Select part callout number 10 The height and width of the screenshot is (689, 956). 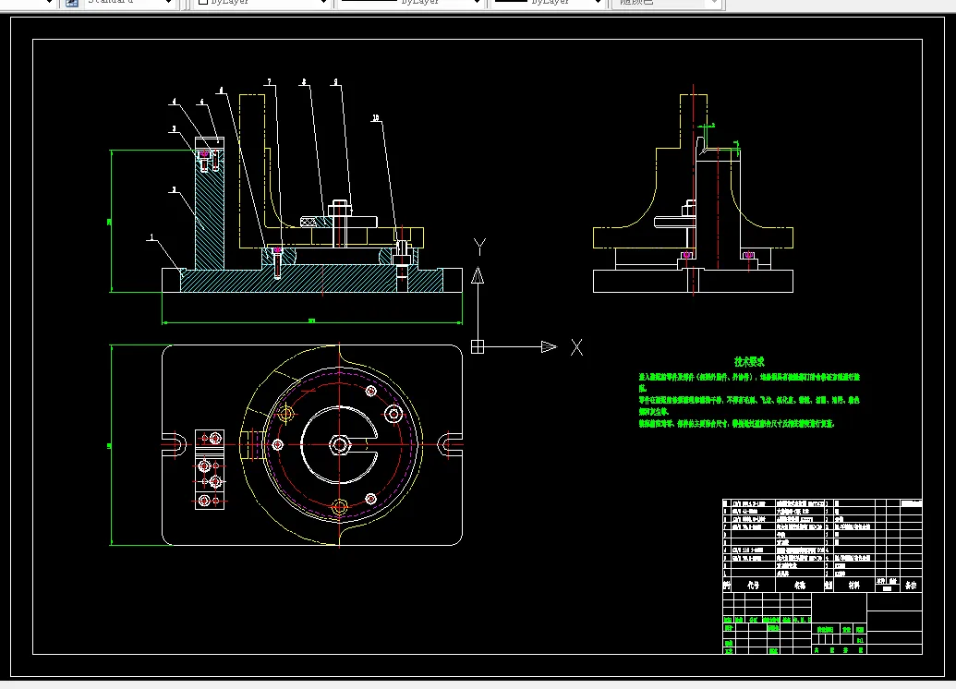click(376, 118)
